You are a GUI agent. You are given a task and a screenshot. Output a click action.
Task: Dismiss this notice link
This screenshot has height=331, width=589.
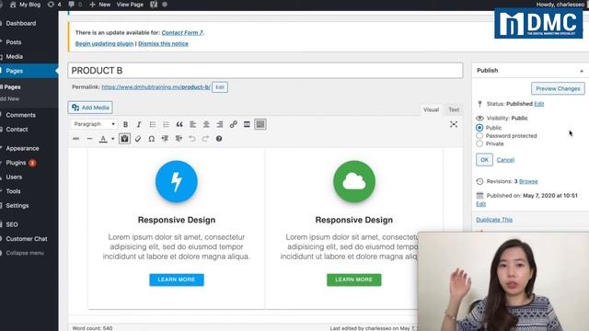coord(164,43)
